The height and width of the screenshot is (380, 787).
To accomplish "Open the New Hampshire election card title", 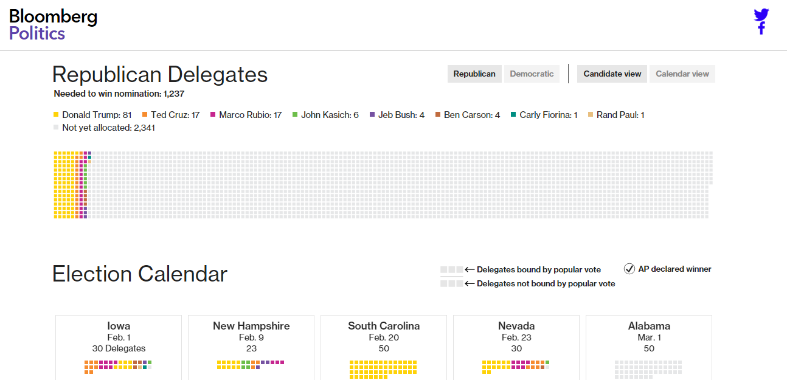I will point(251,326).
